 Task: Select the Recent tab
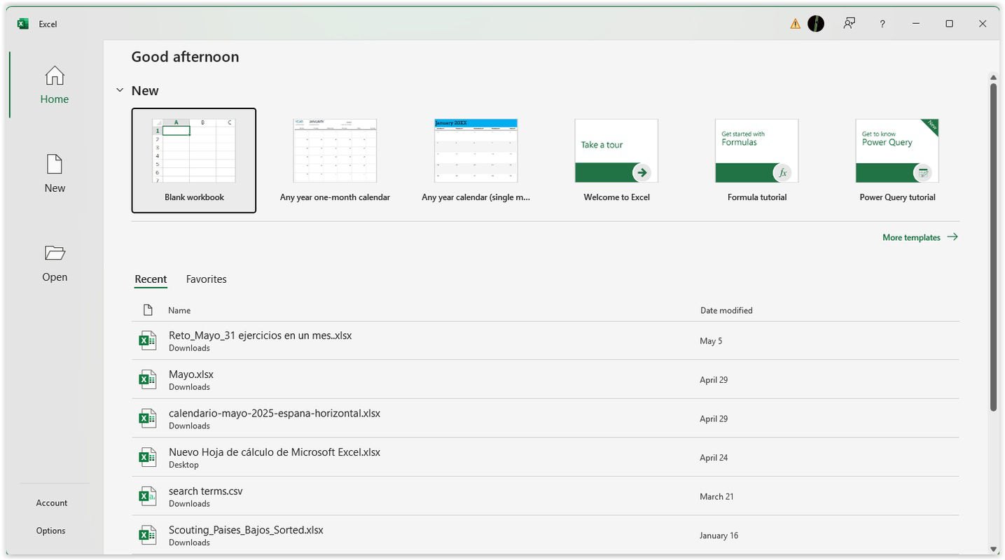tap(150, 279)
